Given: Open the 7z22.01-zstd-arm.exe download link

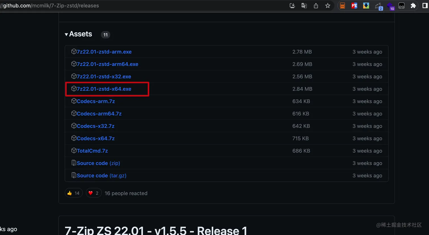Looking at the screenshot, I should coord(104,52).
